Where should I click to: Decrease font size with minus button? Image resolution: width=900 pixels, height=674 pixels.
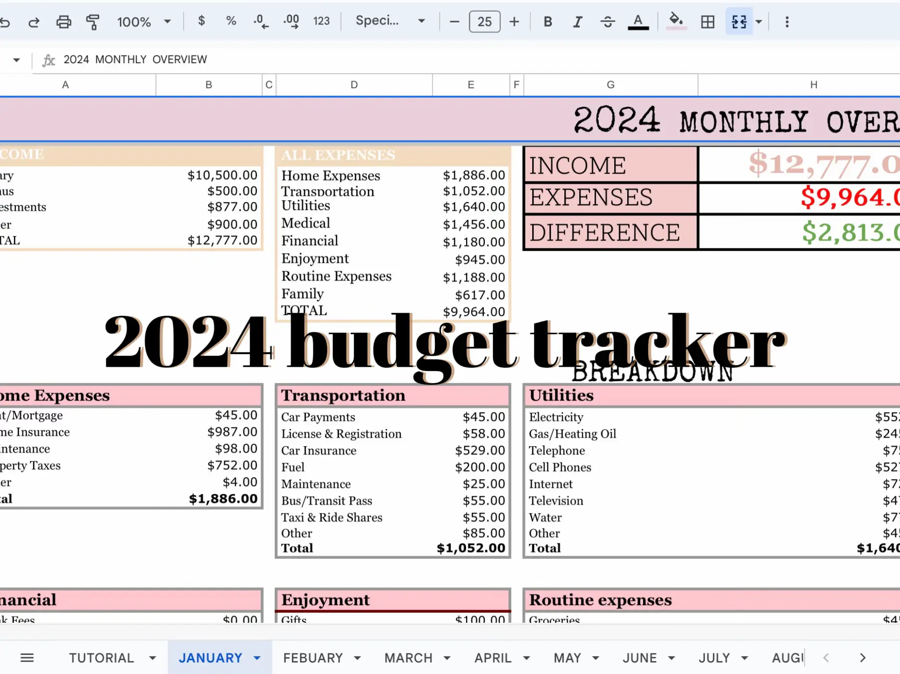point(455,22)
